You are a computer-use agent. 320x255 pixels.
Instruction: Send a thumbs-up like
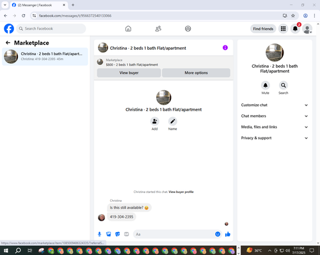(228, 234)
